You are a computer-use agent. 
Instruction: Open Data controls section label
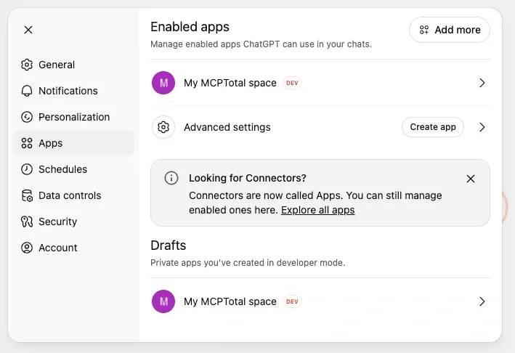(x=70, y=195)
